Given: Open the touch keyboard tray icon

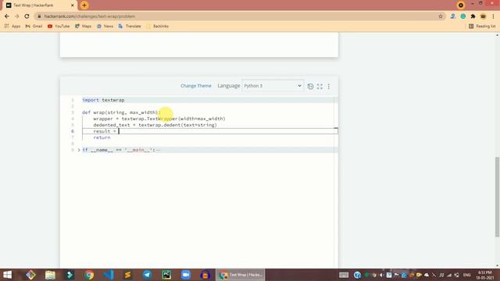Looking at the screenshot, I should 344,275.
